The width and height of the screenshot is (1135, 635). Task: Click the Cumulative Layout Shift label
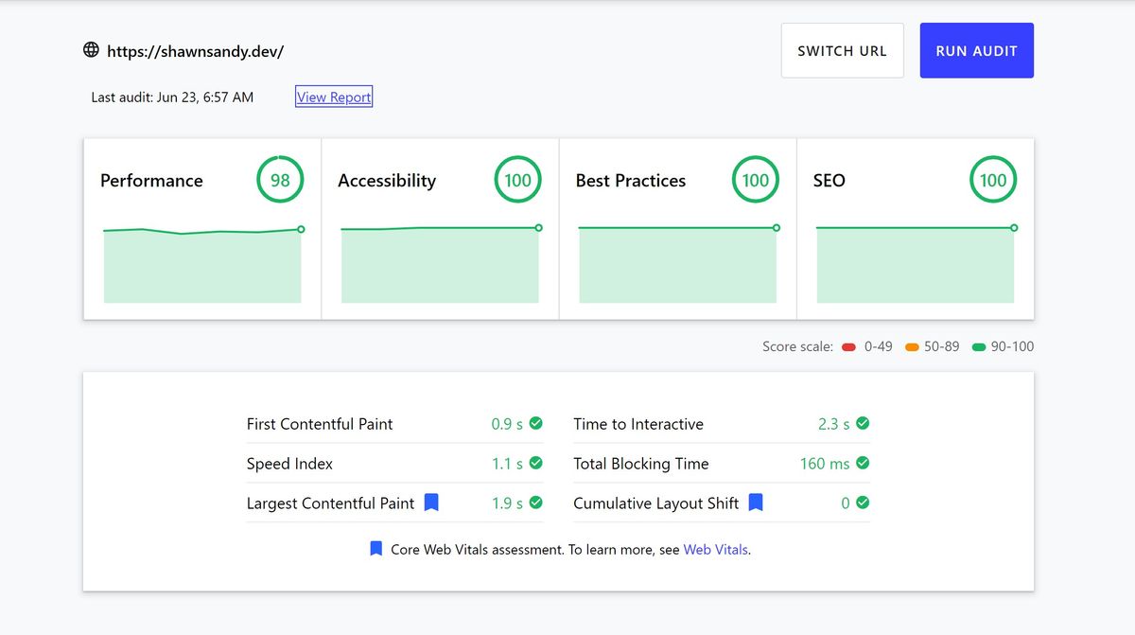[x=655, y=503]
